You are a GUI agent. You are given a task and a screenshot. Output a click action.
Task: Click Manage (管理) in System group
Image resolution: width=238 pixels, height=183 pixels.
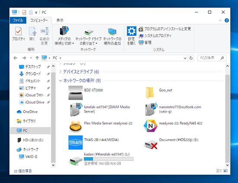tap(145, 42)
